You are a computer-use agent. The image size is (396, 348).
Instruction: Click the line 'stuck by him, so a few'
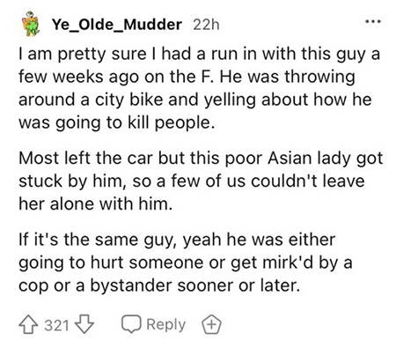(192, 181)
